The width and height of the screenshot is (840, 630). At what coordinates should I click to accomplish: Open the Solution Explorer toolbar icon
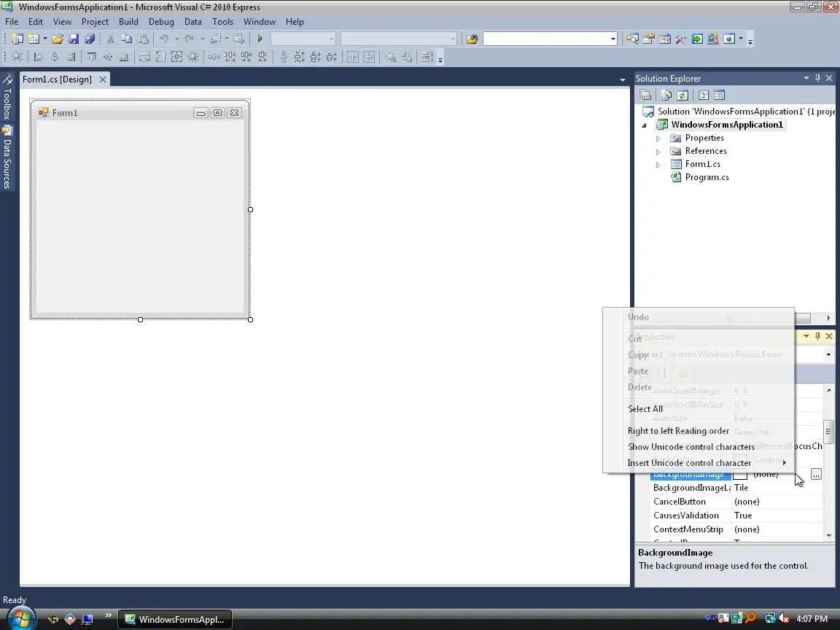click(633, 39)
